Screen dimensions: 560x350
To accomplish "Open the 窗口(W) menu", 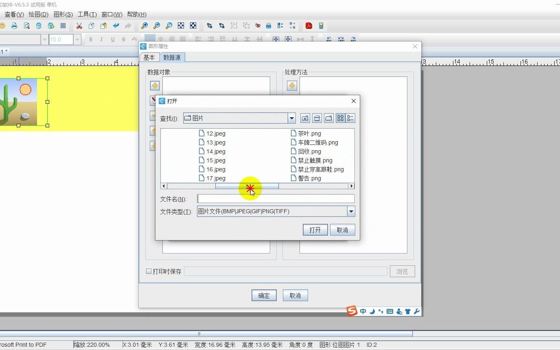I will (112, 14).
